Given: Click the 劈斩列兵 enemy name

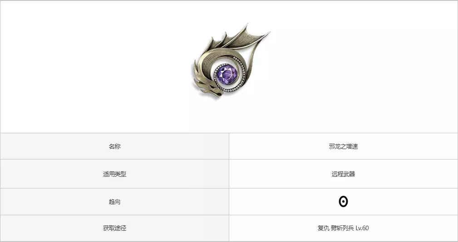Looking at the screenshot, I should pos(342,228).
